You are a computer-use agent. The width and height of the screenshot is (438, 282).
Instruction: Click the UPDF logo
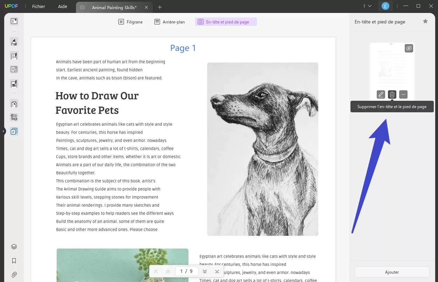[x=11, y=6]
